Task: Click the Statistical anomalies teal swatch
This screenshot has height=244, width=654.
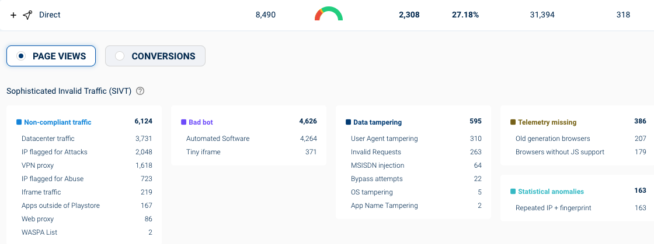Action: point(513,192)
